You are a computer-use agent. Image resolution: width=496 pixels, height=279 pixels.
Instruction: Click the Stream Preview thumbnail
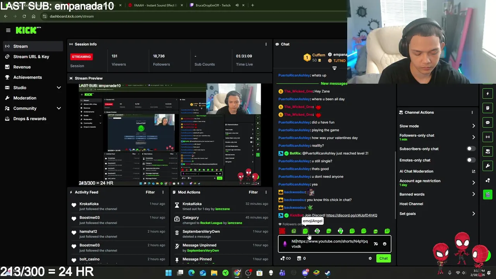170,134
